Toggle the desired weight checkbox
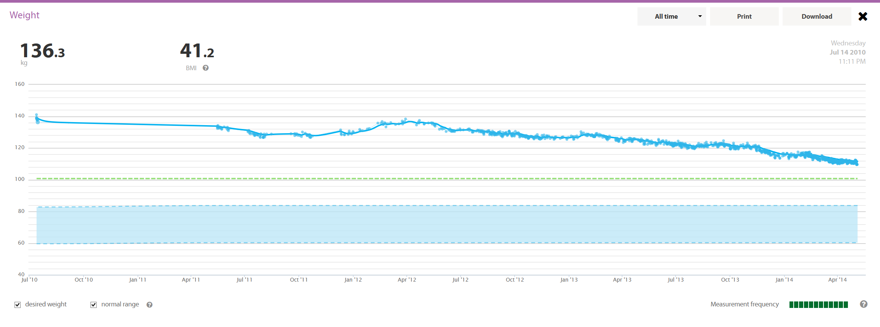 pos(18,304)
